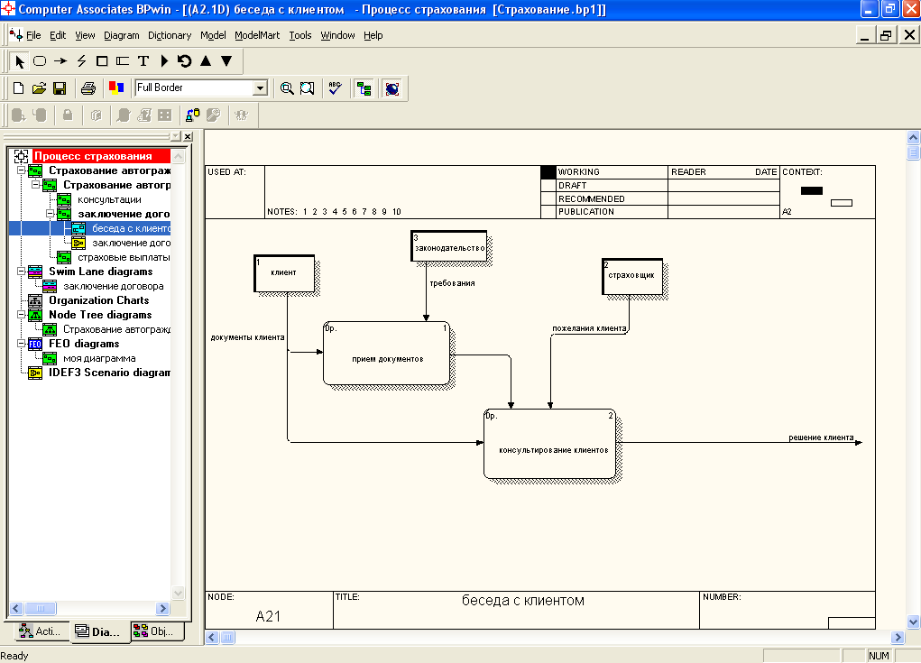Run the ABC spell check
The image size is (921, 663).
click(335, 88)
